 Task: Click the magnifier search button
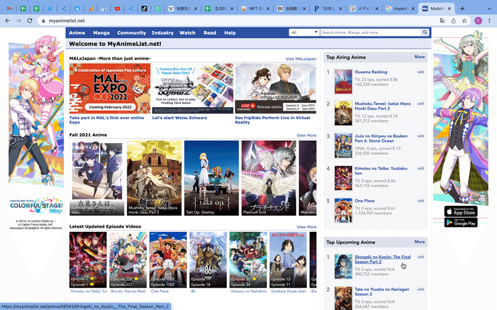pos(425,32)
